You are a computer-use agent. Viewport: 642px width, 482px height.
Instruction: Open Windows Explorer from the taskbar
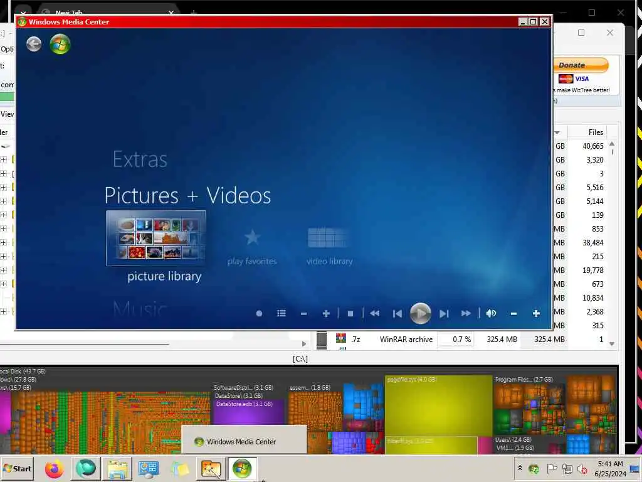click(x=117, y=469)
